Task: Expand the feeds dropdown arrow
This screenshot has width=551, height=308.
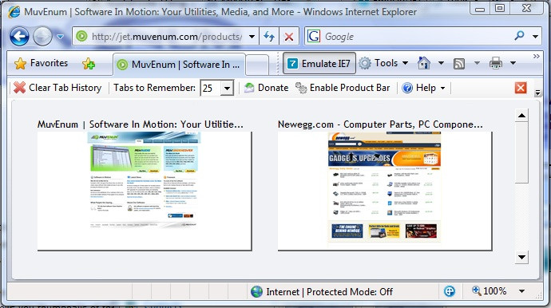Action: coord(477,63)
